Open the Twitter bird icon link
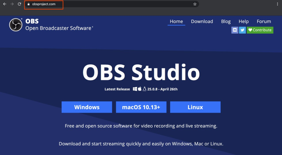 coord(242,30)
